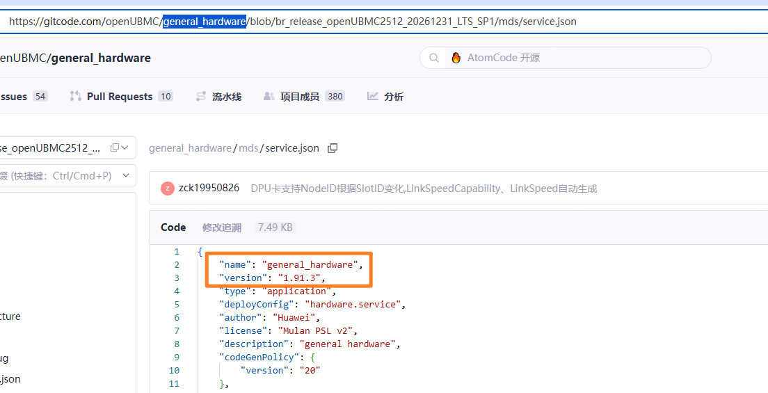Open zck19950826 author profile link
This screenshot has width=768, height=393.
pyautogui.click(x=209, y=189)
